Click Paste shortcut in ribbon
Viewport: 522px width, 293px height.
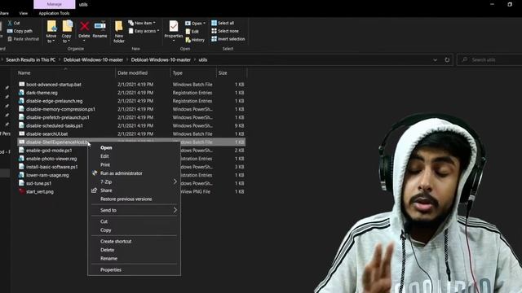tap(23, 39)
